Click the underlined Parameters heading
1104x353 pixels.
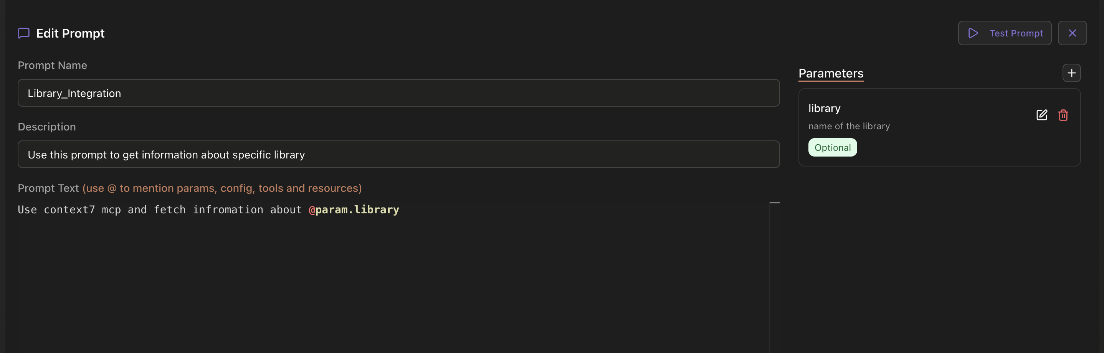point(831,73)
